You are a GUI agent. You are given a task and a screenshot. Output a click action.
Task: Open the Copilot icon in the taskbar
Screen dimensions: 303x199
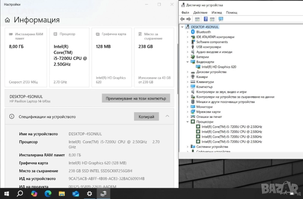(34, 194)
